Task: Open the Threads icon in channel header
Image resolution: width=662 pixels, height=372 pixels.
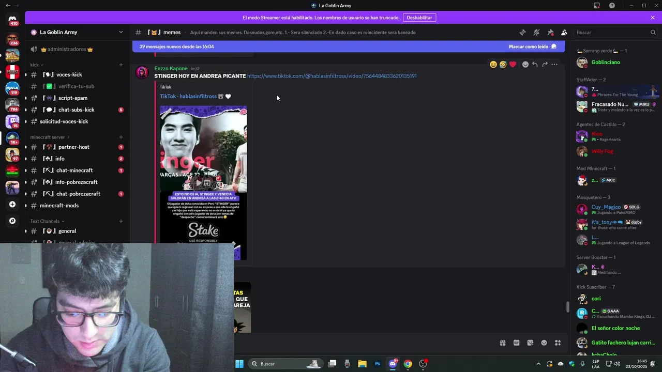Action: coord(523,32)
